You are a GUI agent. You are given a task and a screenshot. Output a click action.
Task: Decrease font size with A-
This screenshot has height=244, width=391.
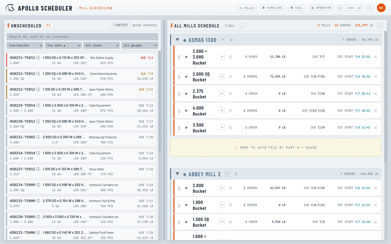pos(341,8)
